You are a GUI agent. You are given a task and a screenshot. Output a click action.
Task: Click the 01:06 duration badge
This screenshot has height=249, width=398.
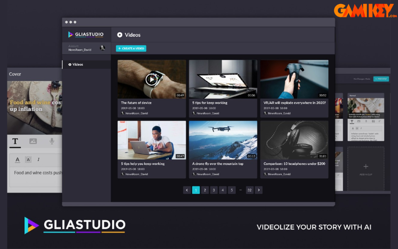[x=252, y=95]
